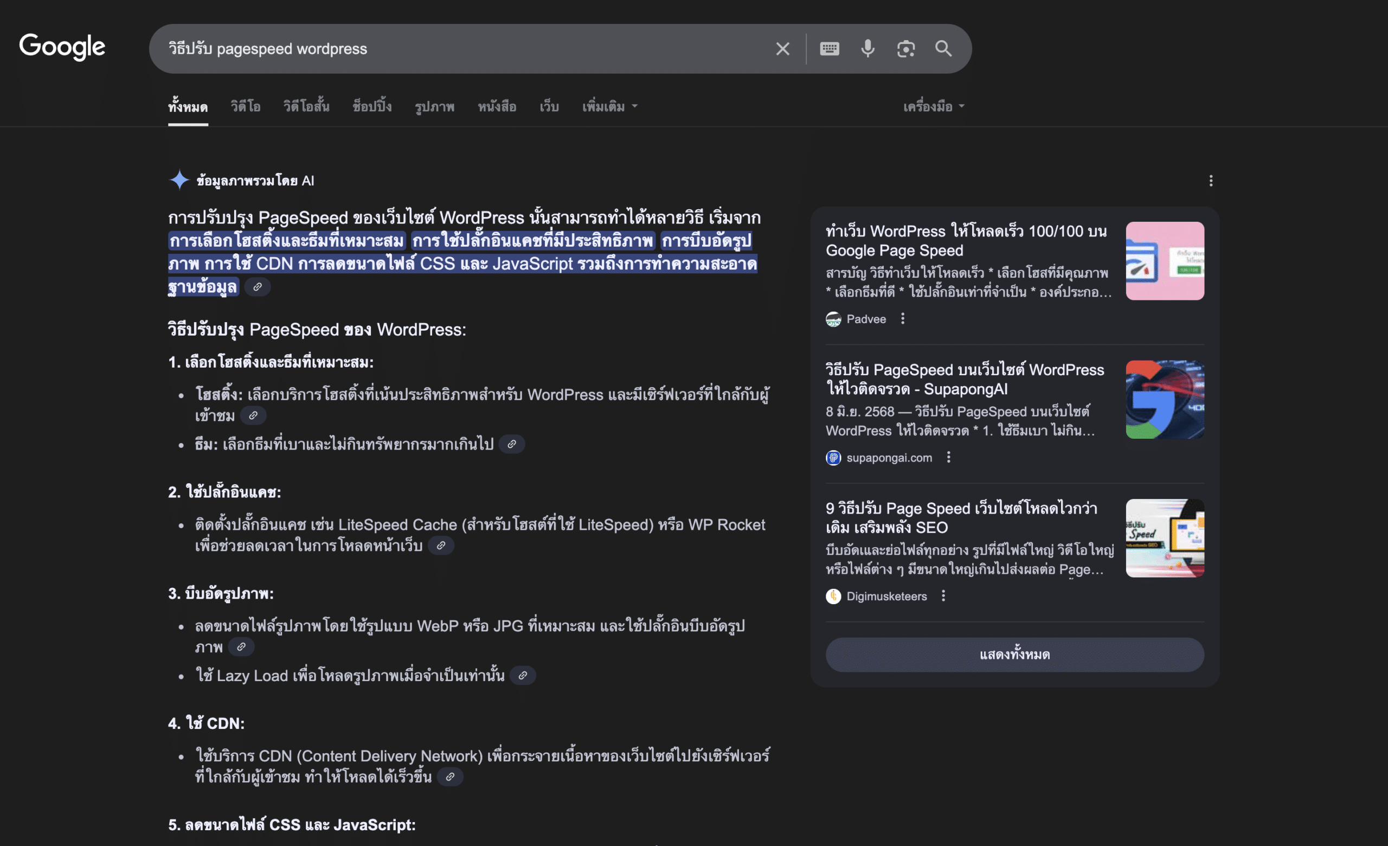The height and width of the screenshot is (846, 1388).
Task: Go to Google homepage via logo
Action: coord(62,47)
